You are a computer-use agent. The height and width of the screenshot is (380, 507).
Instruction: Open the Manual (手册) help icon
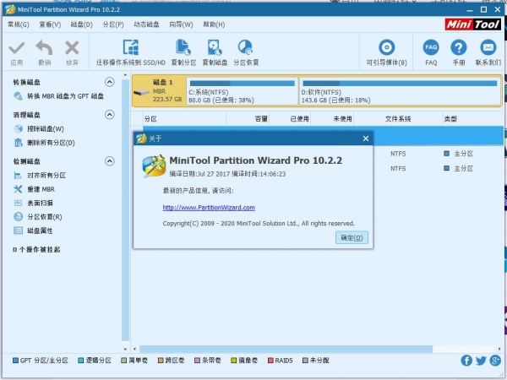point(459,47)
